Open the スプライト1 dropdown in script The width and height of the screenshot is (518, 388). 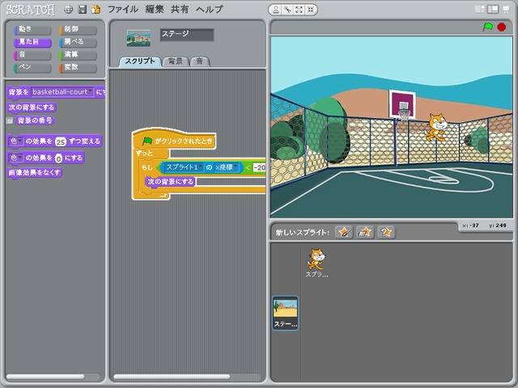pos(184,167)
